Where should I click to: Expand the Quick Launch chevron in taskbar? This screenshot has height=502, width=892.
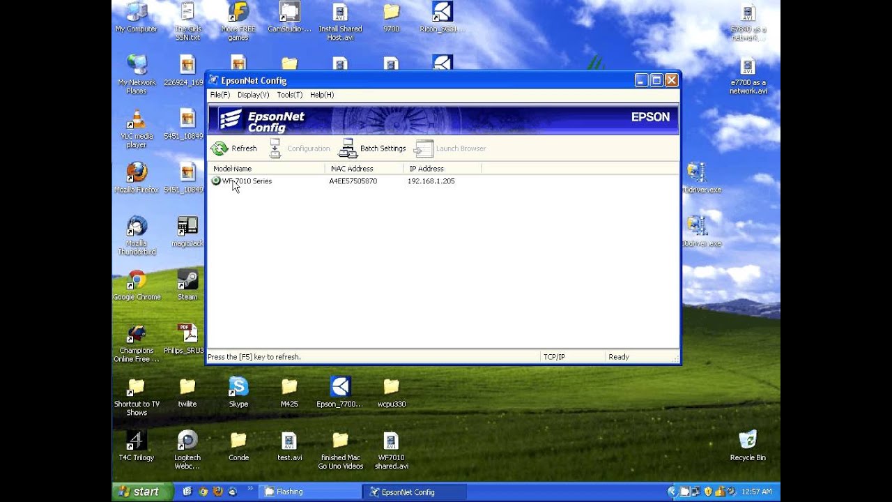click(250, 488)
